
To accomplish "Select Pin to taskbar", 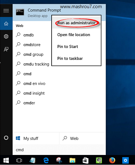I will tap(76, 58).
